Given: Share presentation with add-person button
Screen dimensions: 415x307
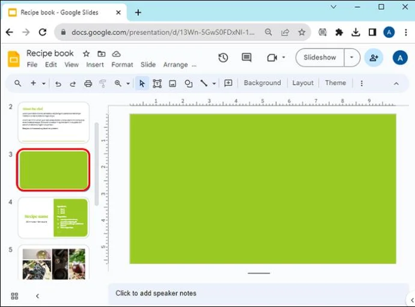Looking at the screenshot, I should pyautogui.click(x=373, y=58).
